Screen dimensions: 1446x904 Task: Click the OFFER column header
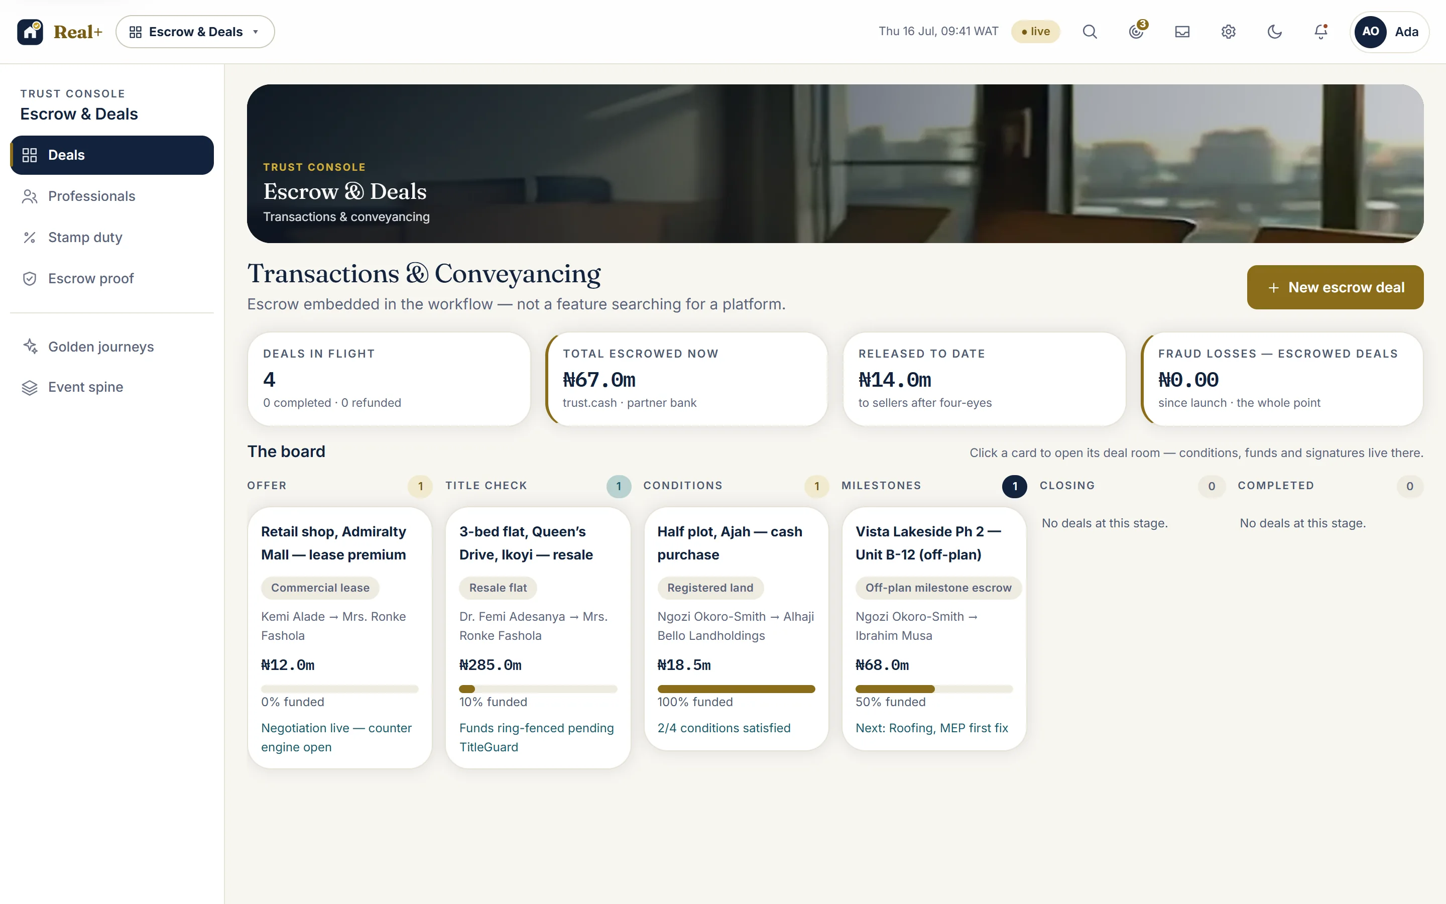tap(267, 486)
